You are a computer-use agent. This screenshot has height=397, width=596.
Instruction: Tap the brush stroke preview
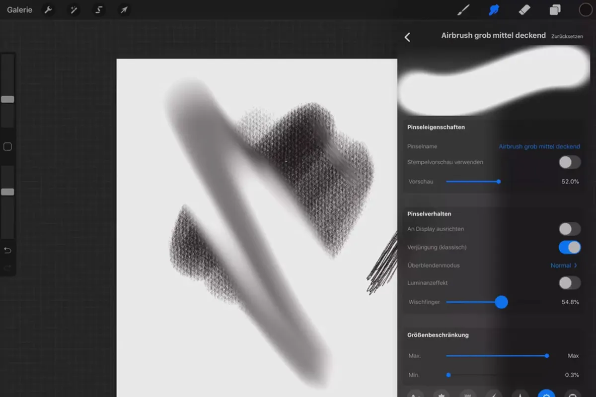pyautogui.click(x=495, y=82)
